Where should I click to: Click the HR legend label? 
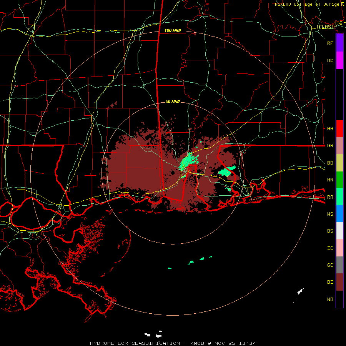tap(330, 180)
